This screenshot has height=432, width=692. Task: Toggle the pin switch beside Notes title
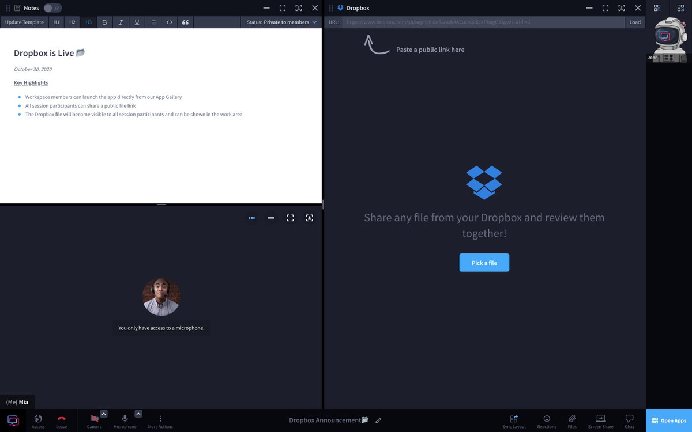[52, 8]
